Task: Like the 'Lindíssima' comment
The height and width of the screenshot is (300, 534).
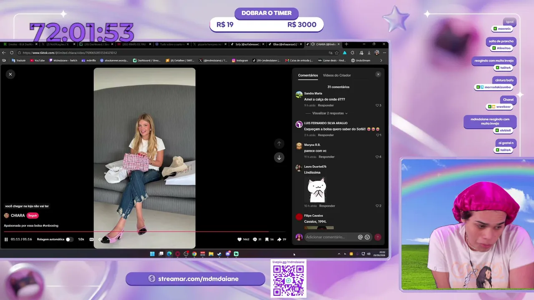Action: pos(378,206)
